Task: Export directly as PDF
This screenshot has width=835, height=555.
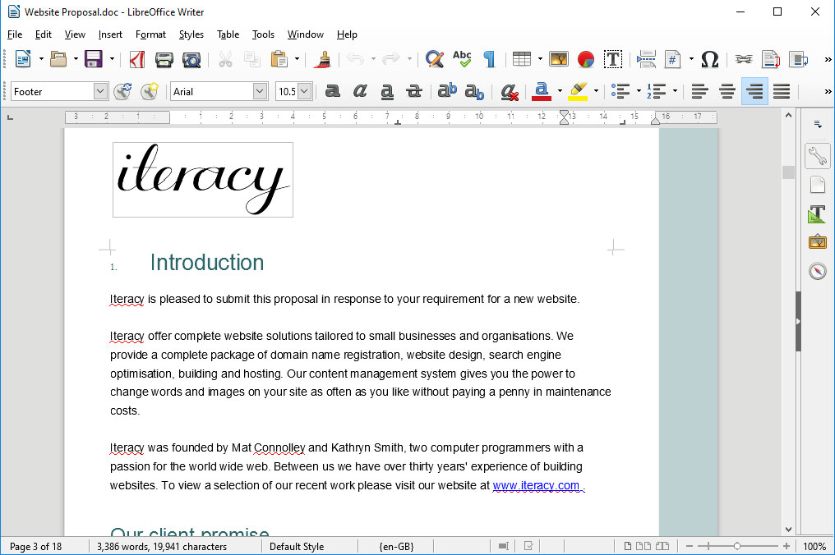Action: (137, 58)
